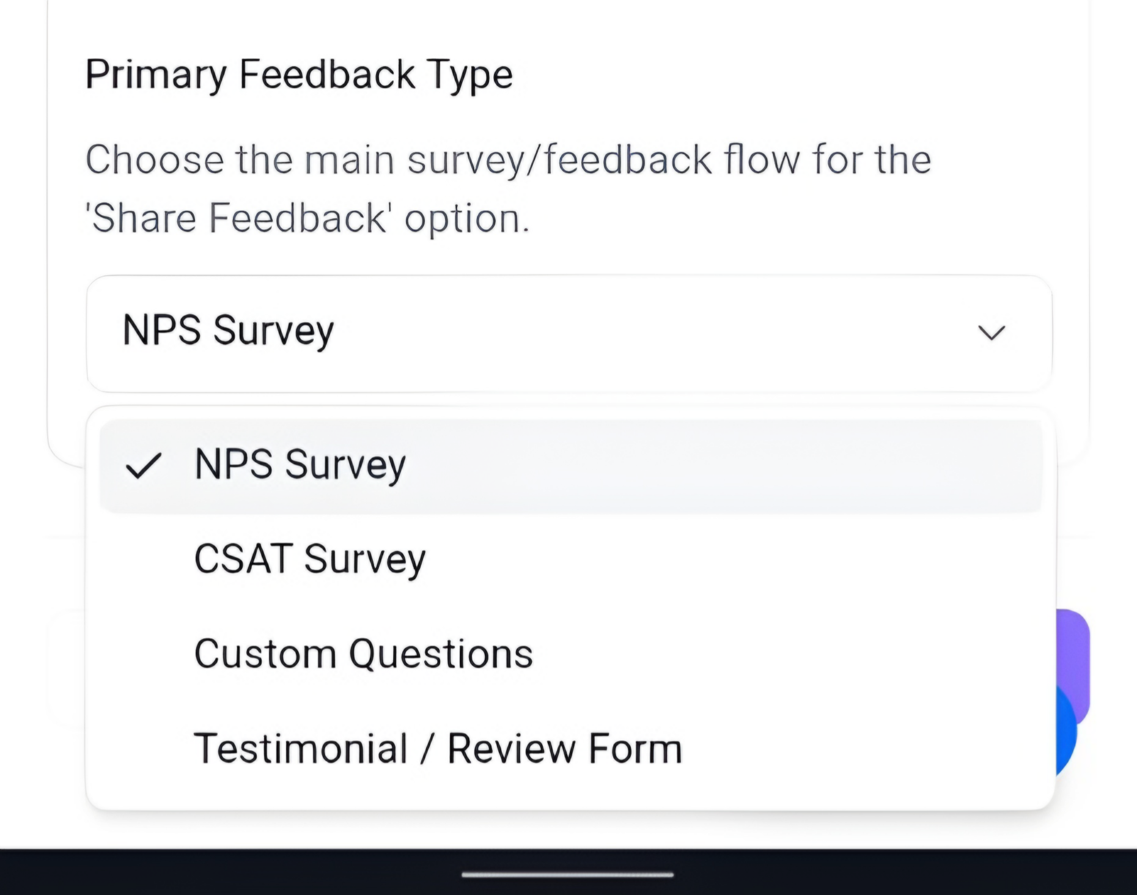Tap the blue circular button behind the menu
The height and width of the screenshot is (895, 1137).
(x=1066, y=734)
